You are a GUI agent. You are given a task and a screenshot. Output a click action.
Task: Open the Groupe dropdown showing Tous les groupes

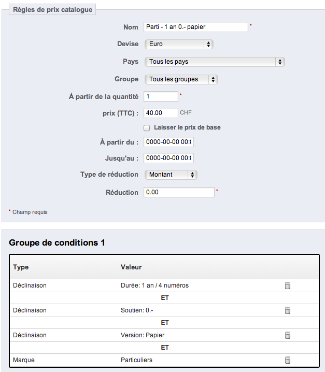coord(181,79)
